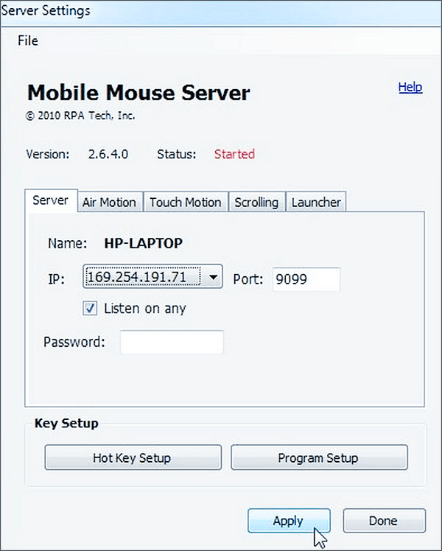Expand the IP address dropdown
The width and height of the screenshot is (442, 551).
152,276
